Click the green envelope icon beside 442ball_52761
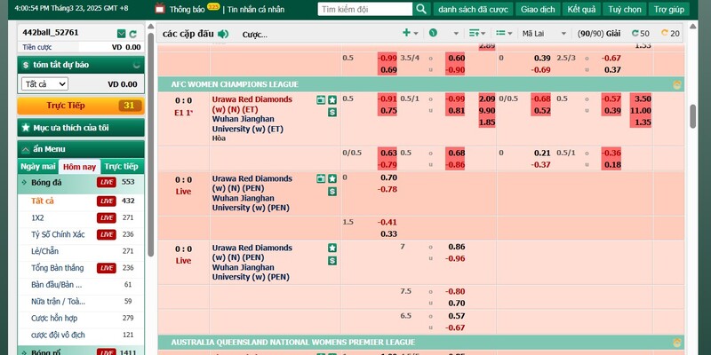 pyautogui.click(x=121, y=34)
